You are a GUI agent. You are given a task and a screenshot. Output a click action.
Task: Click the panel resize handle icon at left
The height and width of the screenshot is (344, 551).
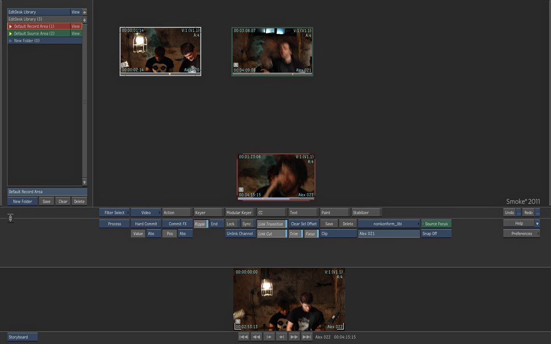pyautogui.click(x=10, y=218)
